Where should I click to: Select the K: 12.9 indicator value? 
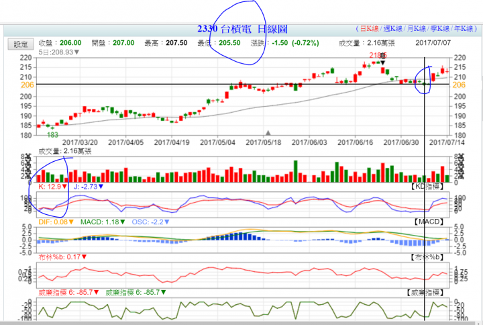click(x=53, y=187)
